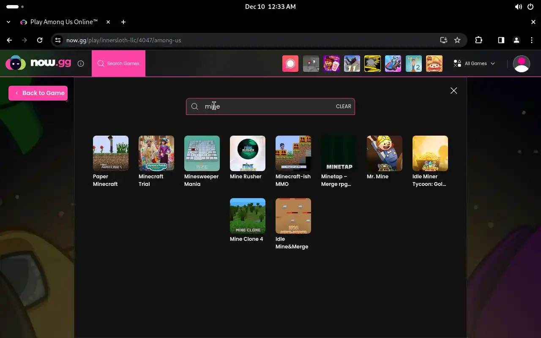
Task: Open the browser extensions puzzle icon
Action: (478, 40)
